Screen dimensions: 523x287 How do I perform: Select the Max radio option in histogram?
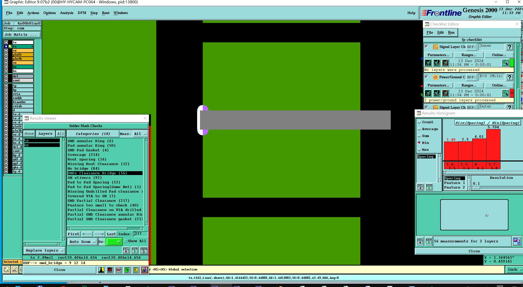pyautogui.click(x=419, y=150)
